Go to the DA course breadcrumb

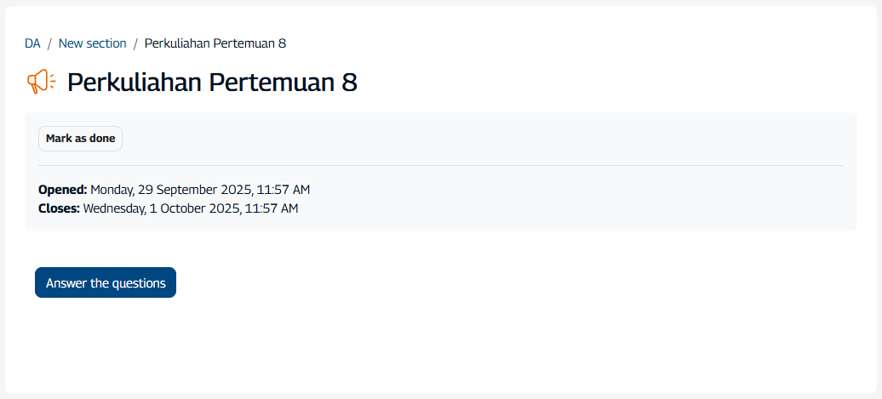point(32,43)
